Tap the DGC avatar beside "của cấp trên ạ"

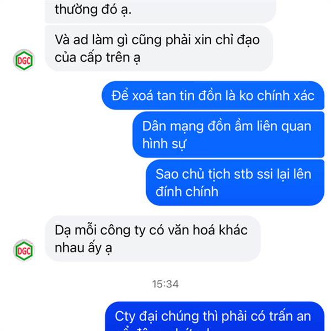click(x=24, y=60)
